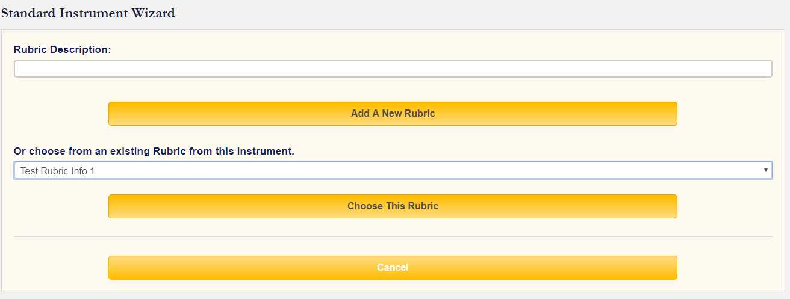The image size is (790, 299).
Task: Expand the rubric selection combo box
Action: [393, 171]
